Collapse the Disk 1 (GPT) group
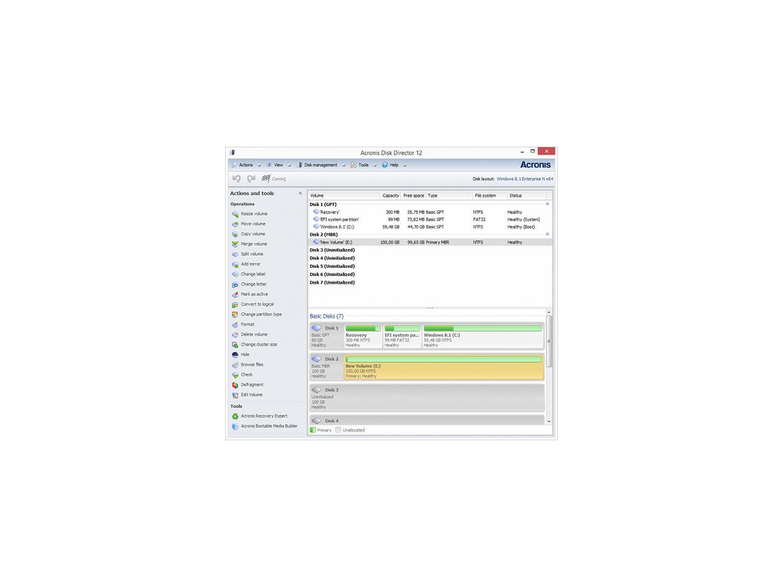 coord(547,204)
